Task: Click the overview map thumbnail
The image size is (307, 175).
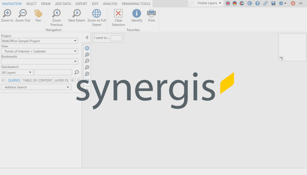Action: (292, 47)
